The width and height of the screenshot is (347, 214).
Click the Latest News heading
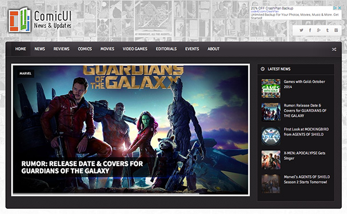pyautogui.click(x=279, y=69)
